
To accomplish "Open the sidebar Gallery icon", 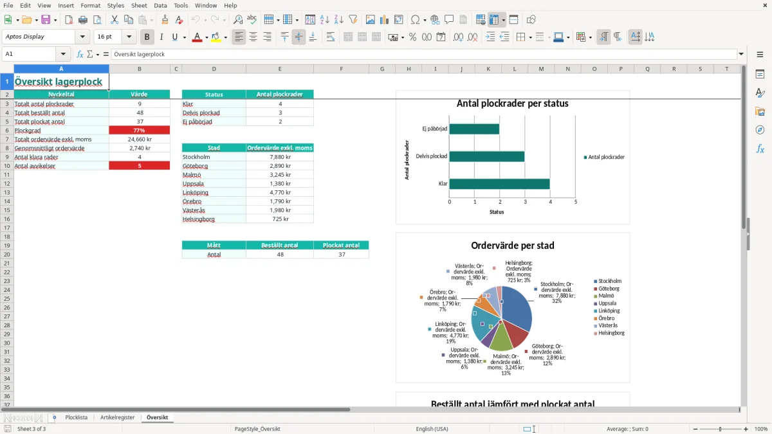I will point(760,111).
